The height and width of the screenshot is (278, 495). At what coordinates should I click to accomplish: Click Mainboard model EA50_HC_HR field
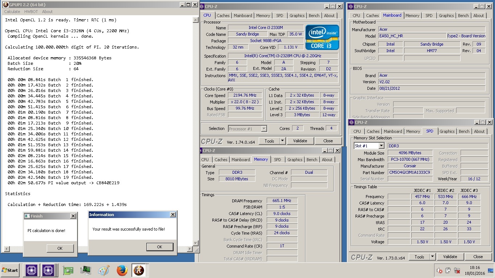point(412,36)
